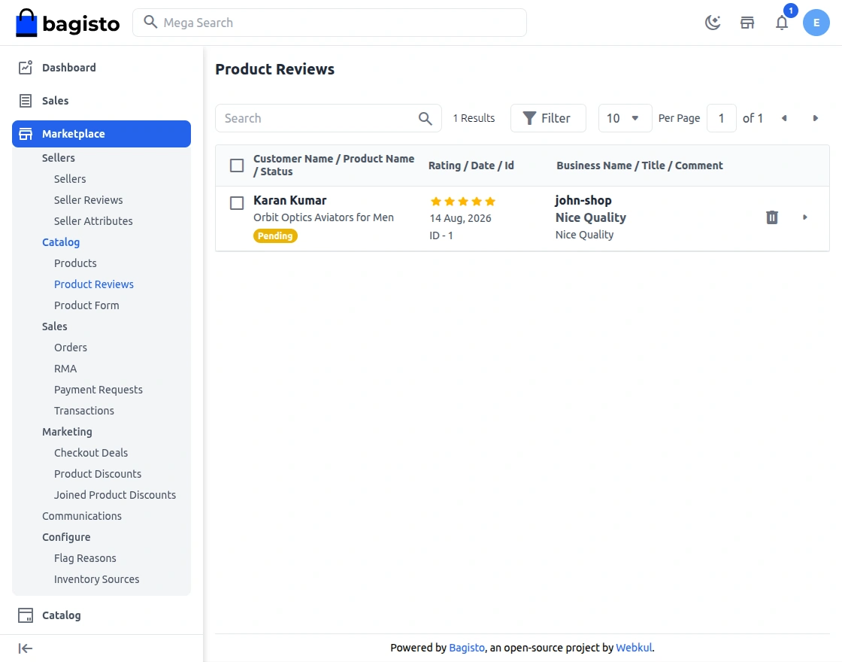
Task: Collapse the sidebar with arrow icon
Action: (26, 648)
